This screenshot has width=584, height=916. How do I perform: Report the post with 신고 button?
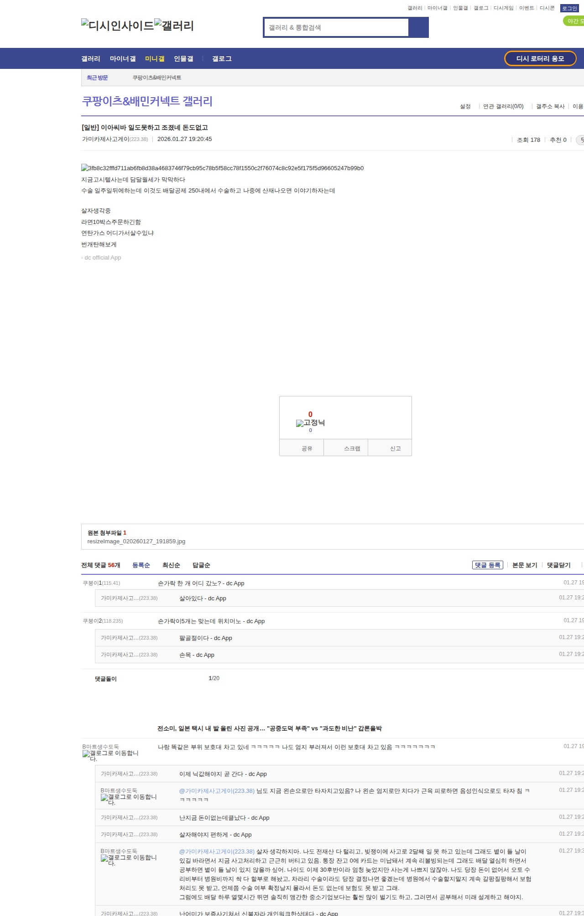click(395, 448)
